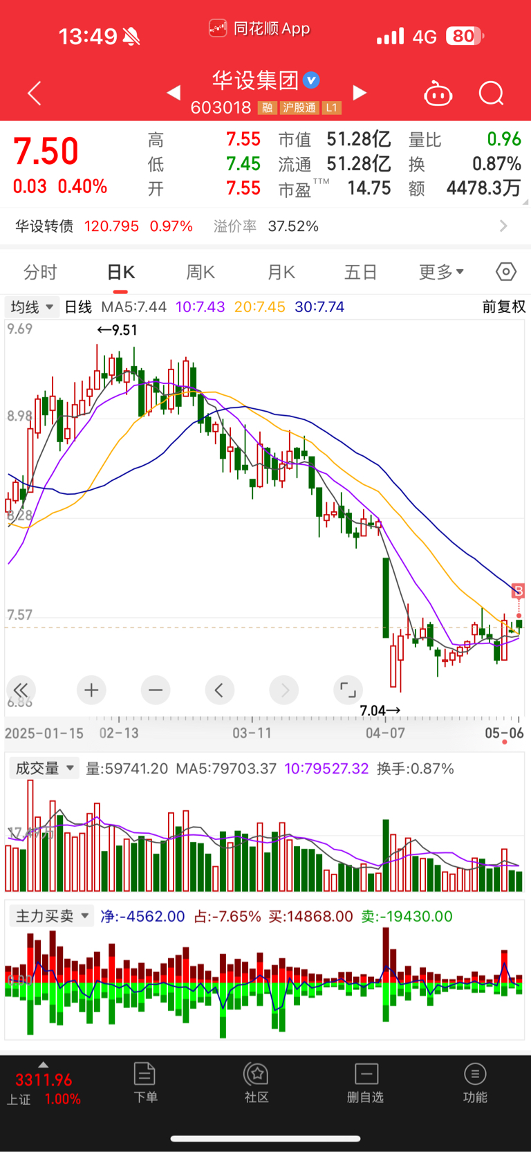Tap 换手:0.87% in volume panel
The height and width of the screenshot is (1152, 531).
416,769
